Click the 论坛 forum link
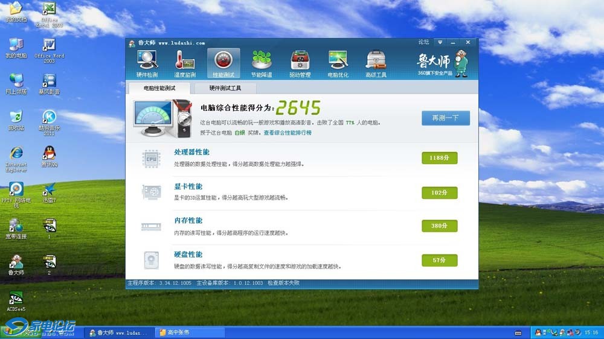The width and height of the screenshot is (604, 339). [423, 42]
